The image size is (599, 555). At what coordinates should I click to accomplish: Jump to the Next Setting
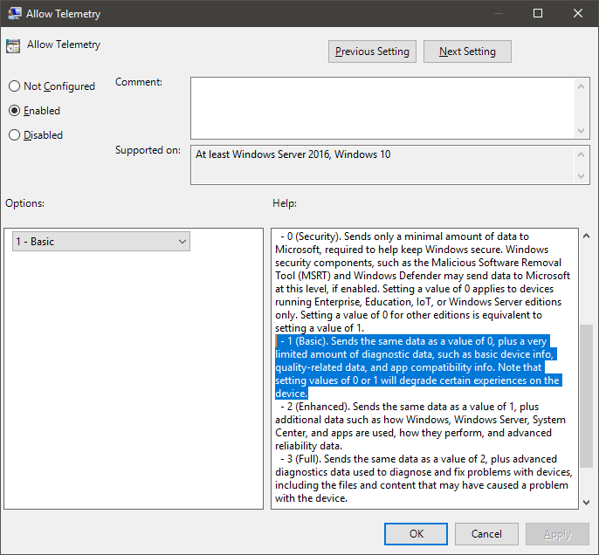(467, 51)
